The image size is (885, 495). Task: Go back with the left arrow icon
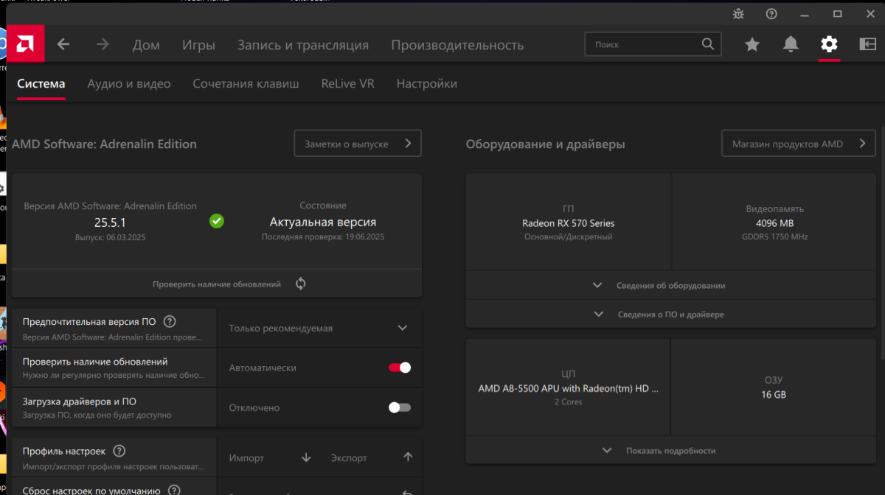click(63, 45)
